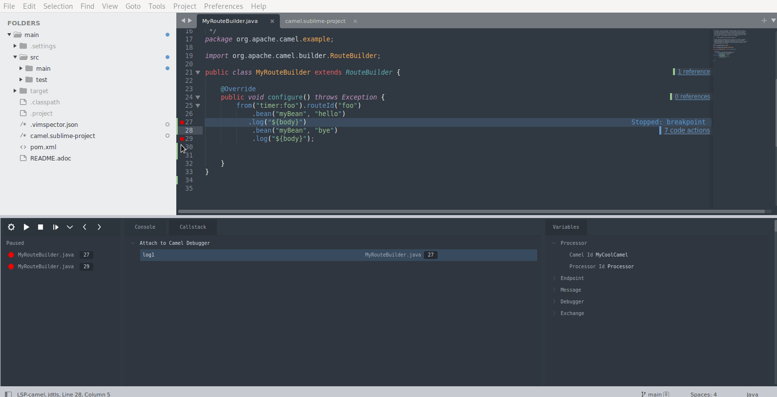Click the editor horizontal scrollbar
The image size is (777, 397).
click(471, 212)
